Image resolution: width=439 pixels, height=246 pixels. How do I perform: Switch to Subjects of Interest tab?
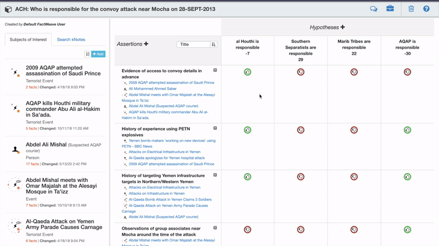(28, 39)
